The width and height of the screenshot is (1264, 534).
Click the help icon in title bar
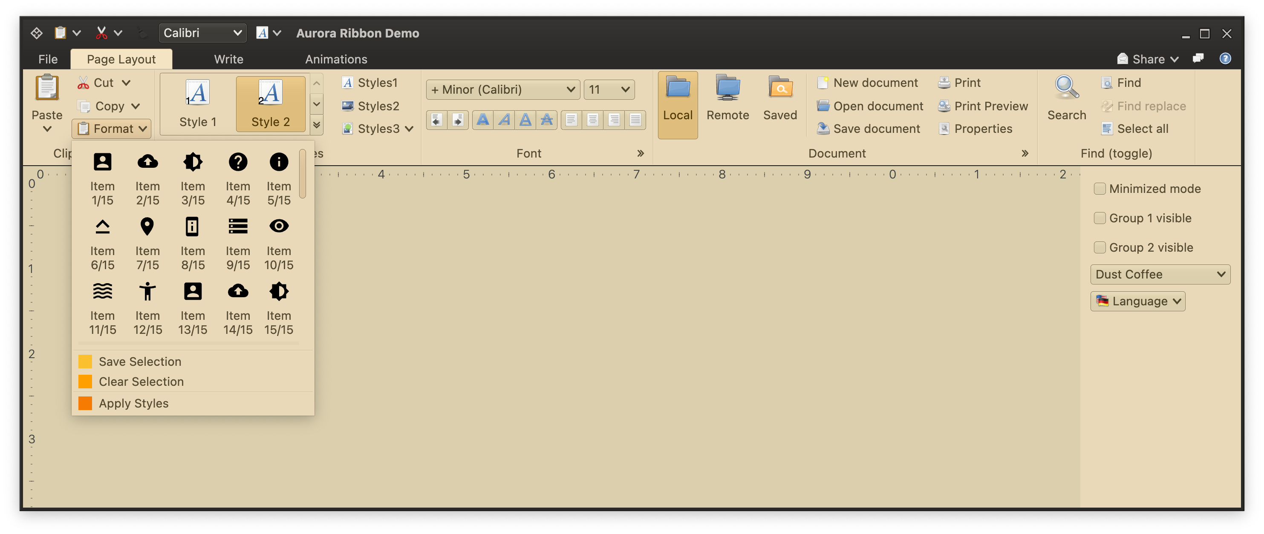pyautogui.click(x=1225, y=59)
